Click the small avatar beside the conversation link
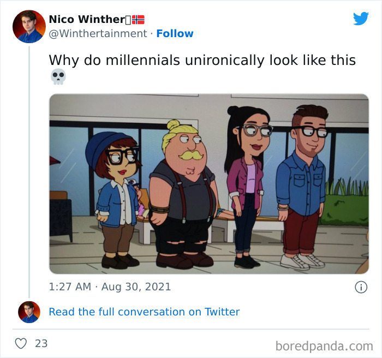 coord(29,312)
